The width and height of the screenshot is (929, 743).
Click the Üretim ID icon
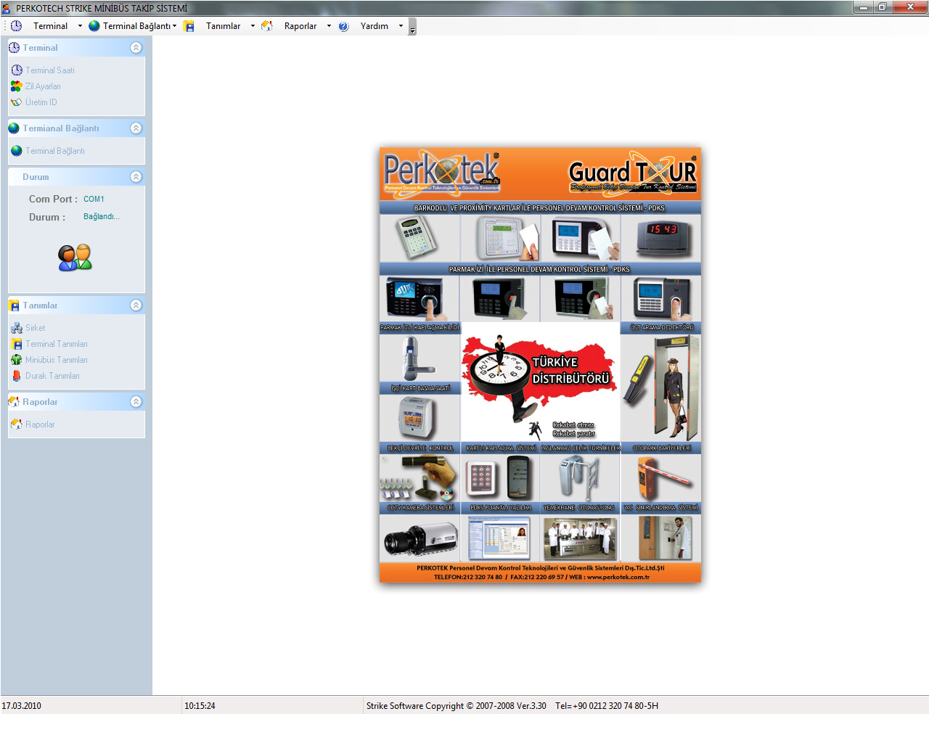click(17, 102)
